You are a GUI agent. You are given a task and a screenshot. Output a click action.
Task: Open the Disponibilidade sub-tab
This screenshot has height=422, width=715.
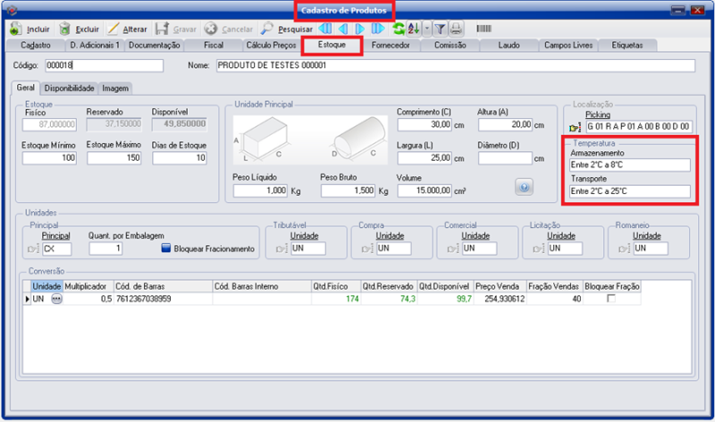(x=71, y=89)
